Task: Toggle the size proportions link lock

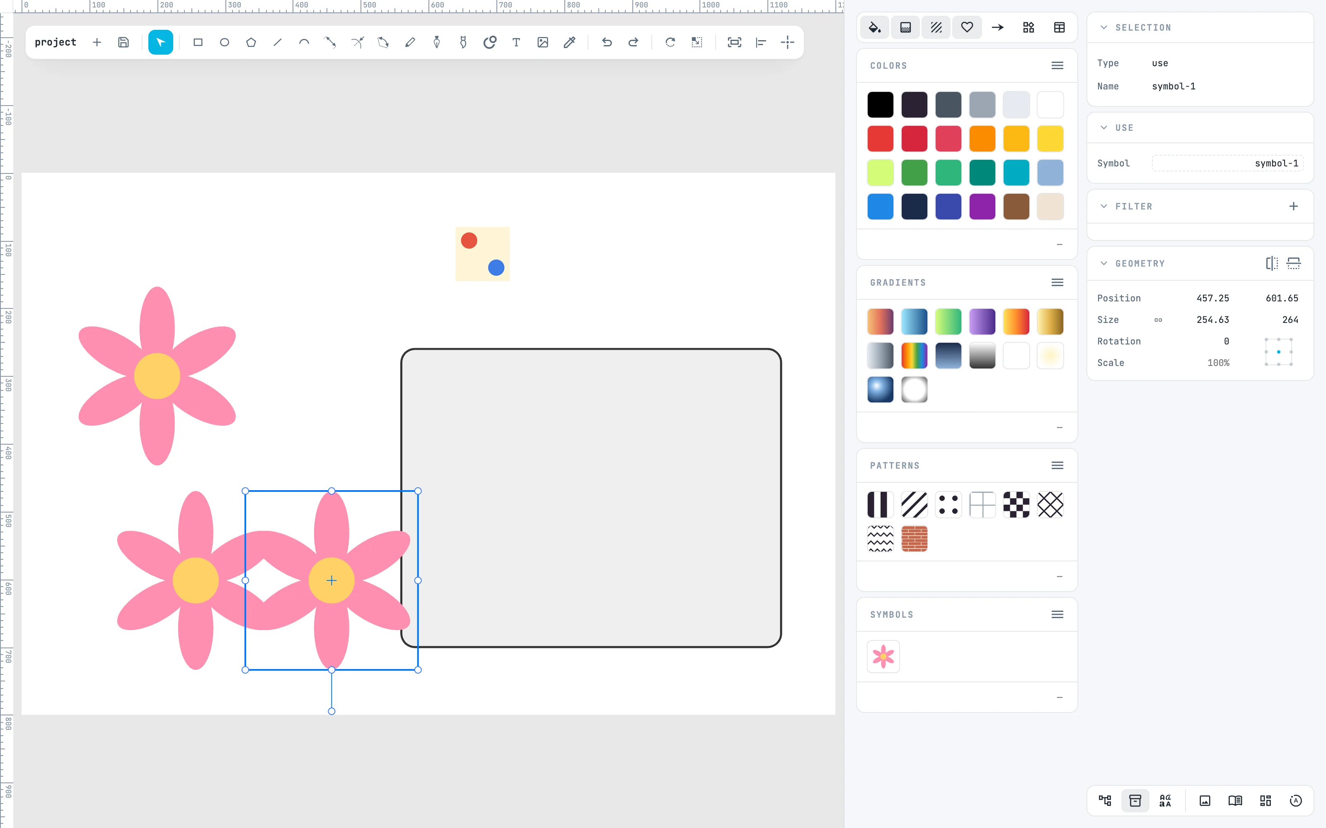Action: tap(1158, 320)
